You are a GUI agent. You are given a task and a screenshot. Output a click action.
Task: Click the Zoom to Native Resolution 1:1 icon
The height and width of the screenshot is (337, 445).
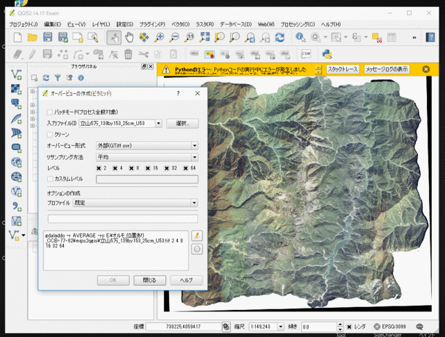(189, 38)
